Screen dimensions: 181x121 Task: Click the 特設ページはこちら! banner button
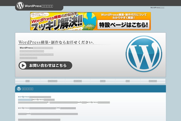(x=123, y=25)
